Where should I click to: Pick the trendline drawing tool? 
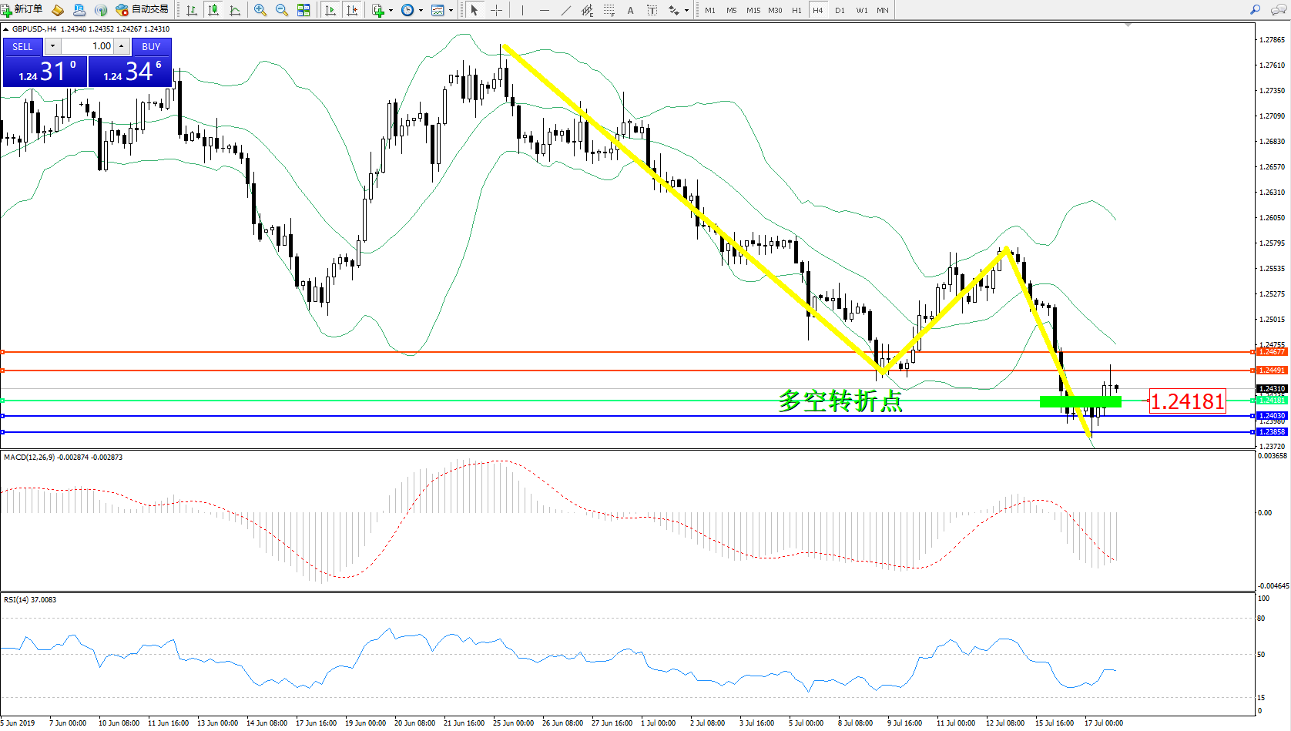click(566, 10)
